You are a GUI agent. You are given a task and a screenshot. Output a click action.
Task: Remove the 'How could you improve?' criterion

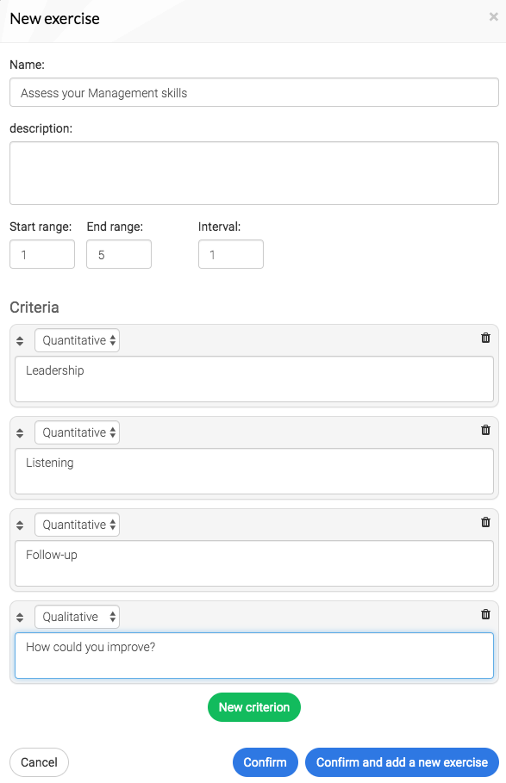[x=485, y=614]
